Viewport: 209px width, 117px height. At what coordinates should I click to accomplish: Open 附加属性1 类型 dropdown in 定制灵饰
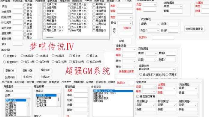point(191,88)
